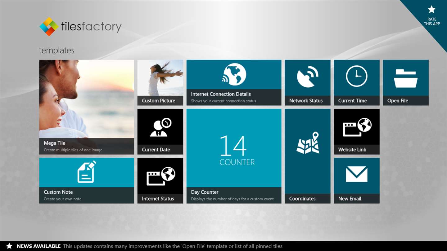The height and width of the screenshot is (251, 447).
Task: Open the Website Link browser globe icon
Action: tap(357, 127)
